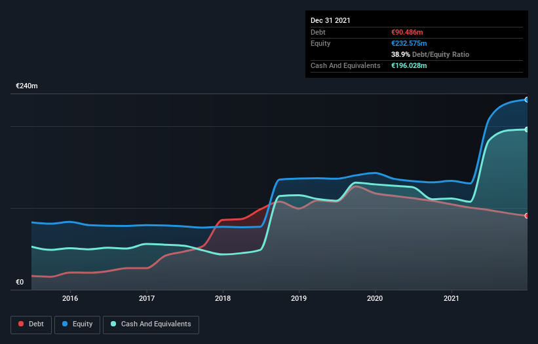Screen dimensions: 538x344
Task: Click the 2016 x-axis label
Action: (x=70, y=298)
